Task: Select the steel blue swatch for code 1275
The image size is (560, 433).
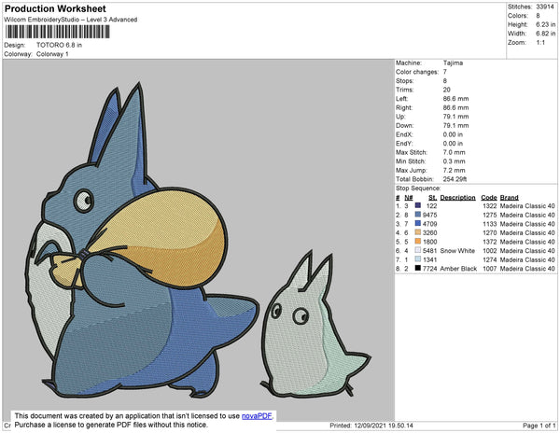Action: coord(417,215)
